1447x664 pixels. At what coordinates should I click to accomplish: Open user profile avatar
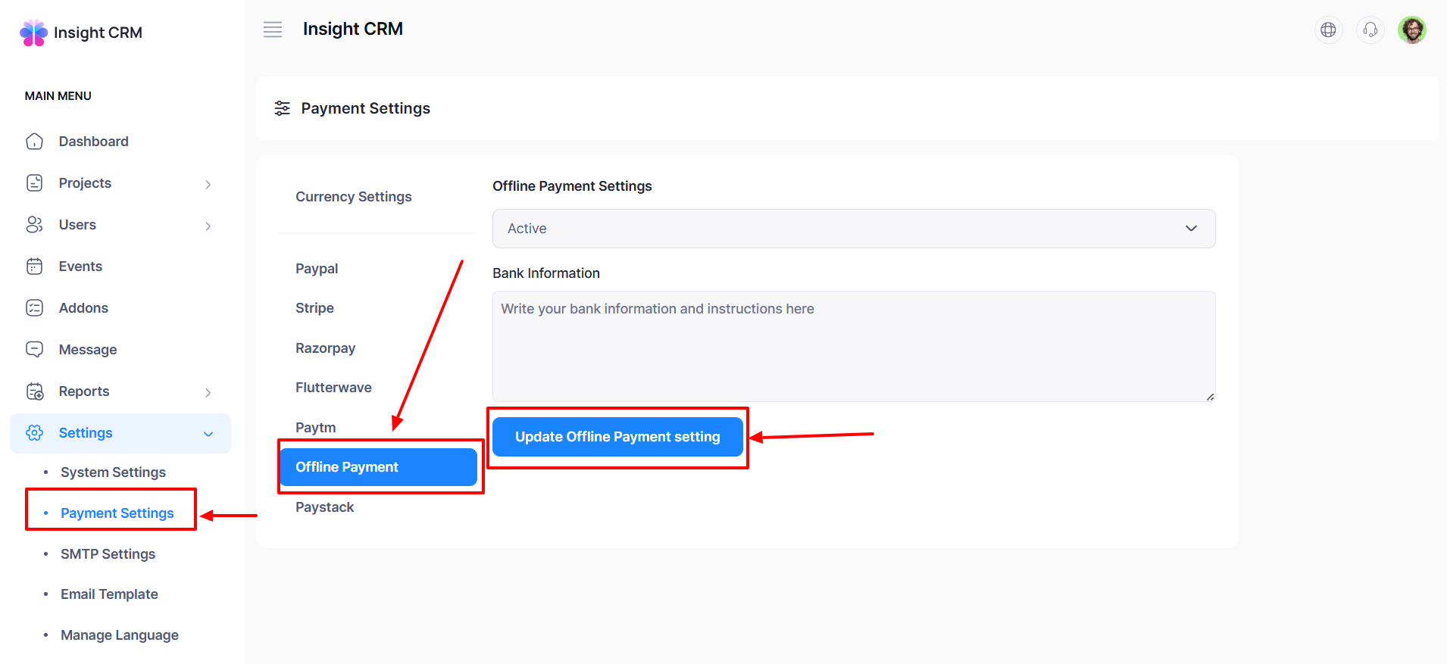point(1411,30)
